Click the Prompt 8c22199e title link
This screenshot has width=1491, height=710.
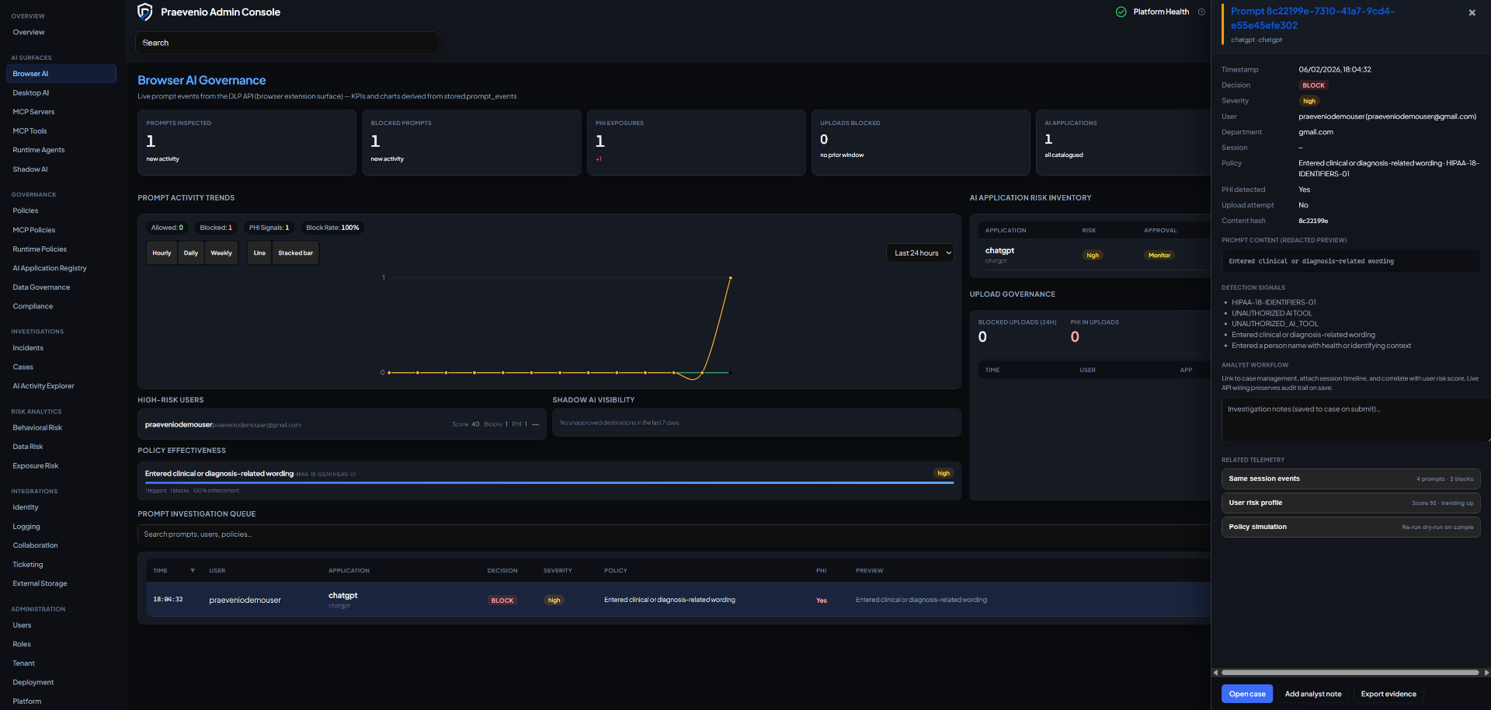pos(1312,18)
